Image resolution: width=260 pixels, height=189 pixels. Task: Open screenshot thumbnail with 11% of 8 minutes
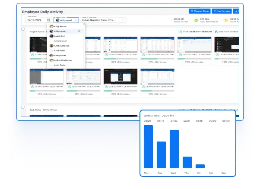tap(227, 44)
